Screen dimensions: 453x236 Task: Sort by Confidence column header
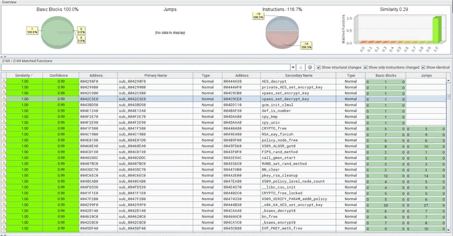tap(60, 75)
